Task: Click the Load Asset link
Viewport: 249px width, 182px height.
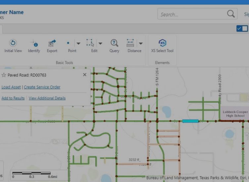Action: coord(11,87)
